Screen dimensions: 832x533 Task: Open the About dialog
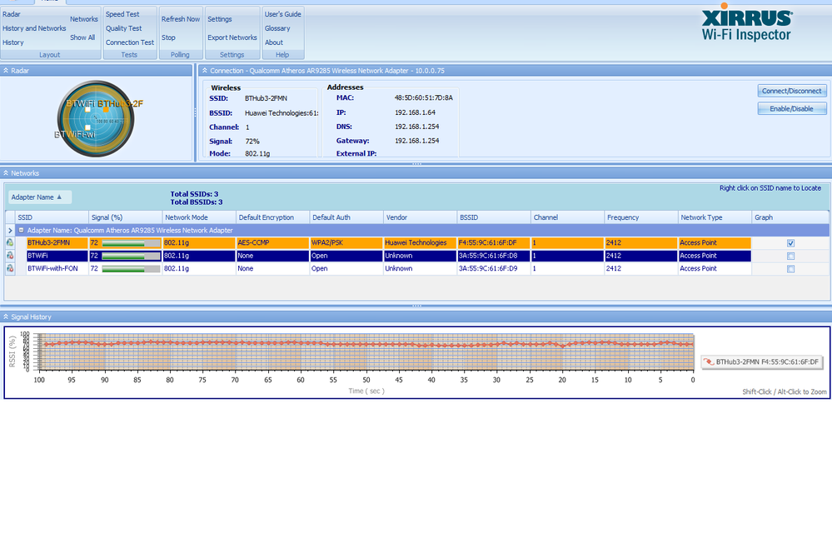tap(274, 42)
